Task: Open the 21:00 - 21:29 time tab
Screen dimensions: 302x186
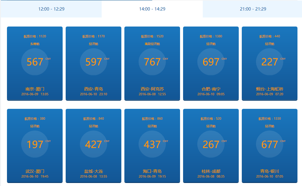Action: coord(253,9)
